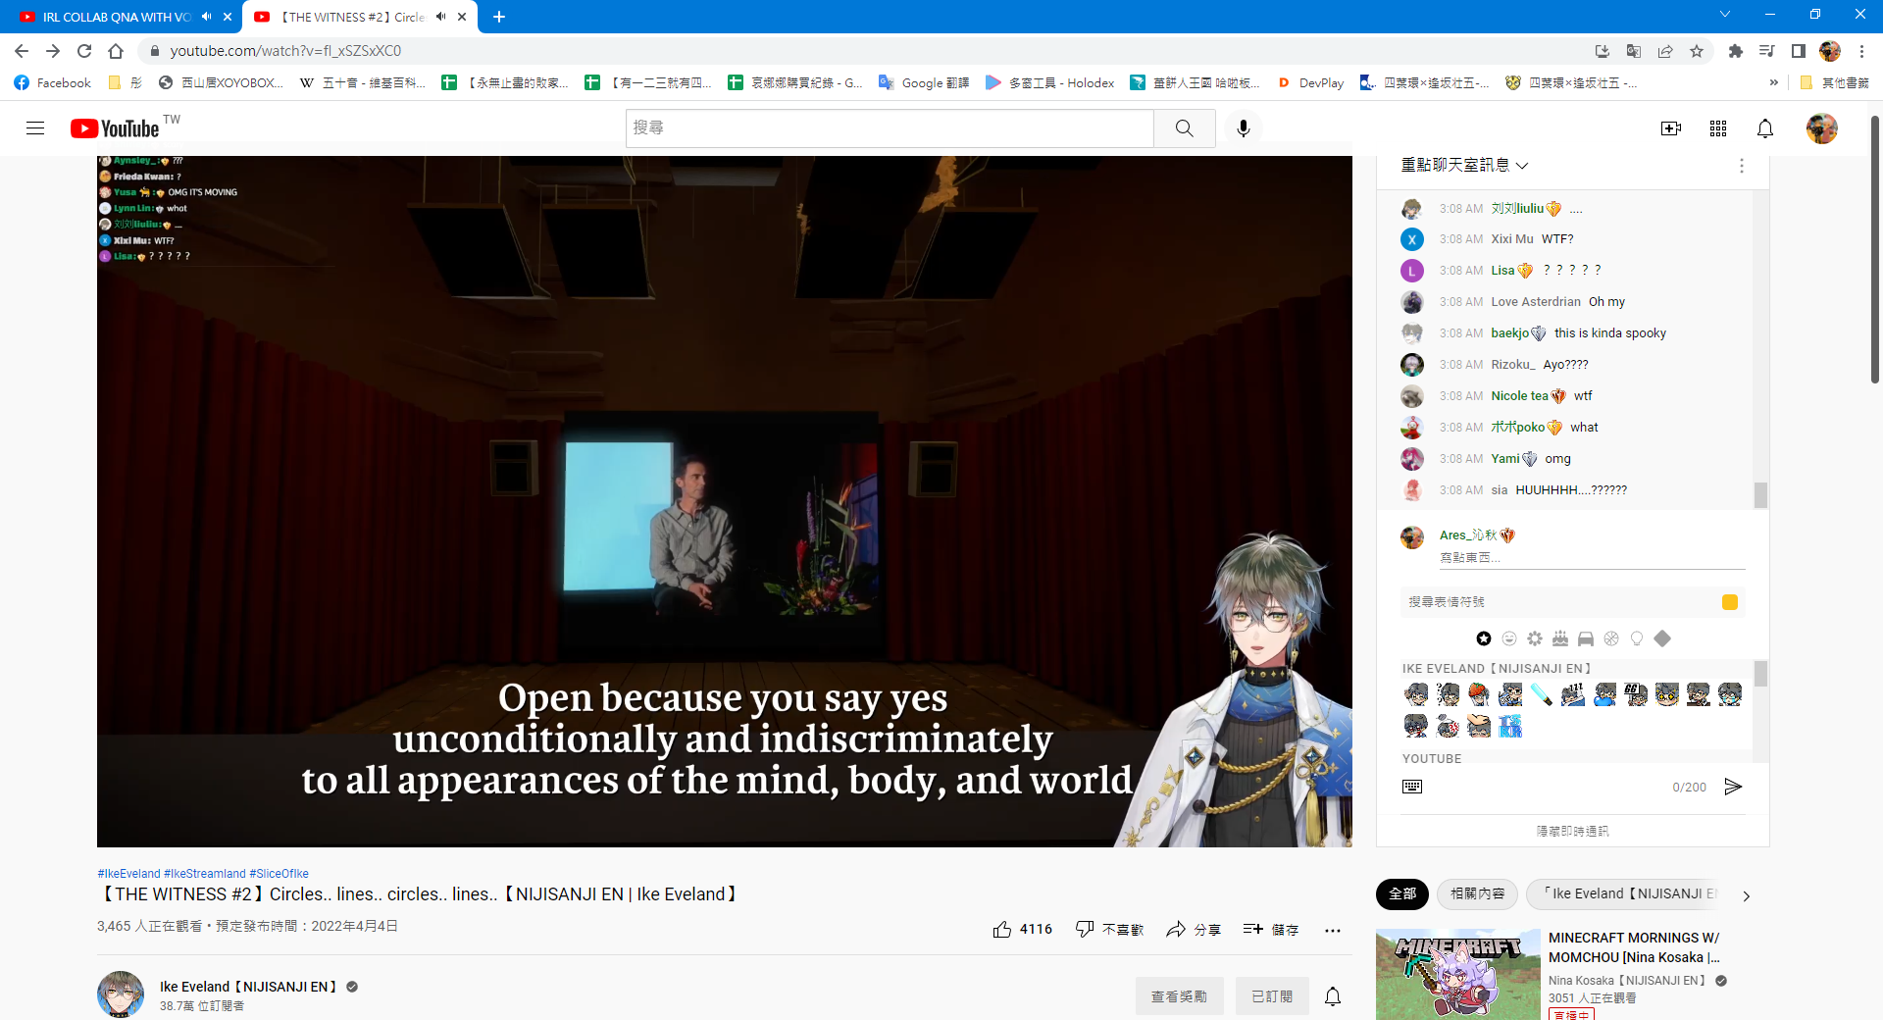
Task: Click the emoji picker scrollbar thumb
Action: pos(1760,673)
